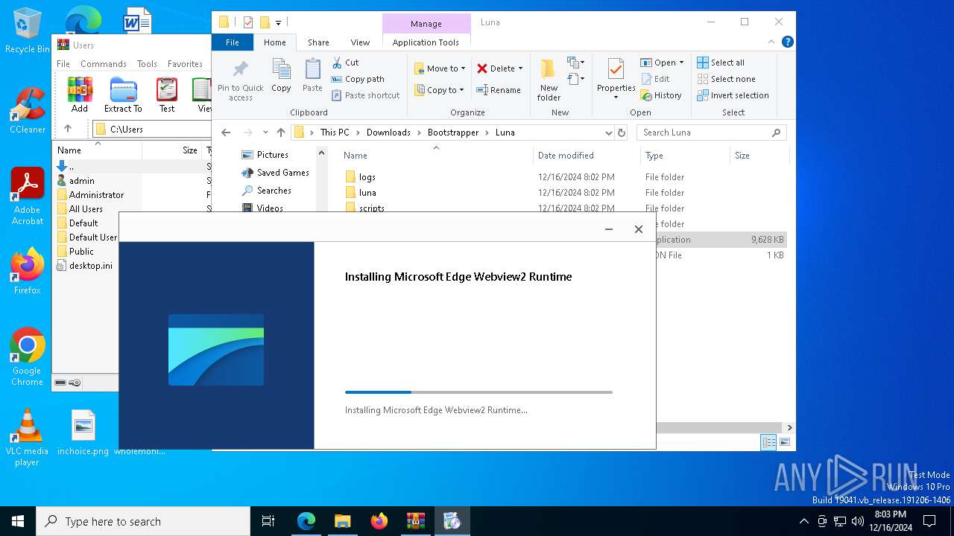Switch to details view button

tap(768, 442)
